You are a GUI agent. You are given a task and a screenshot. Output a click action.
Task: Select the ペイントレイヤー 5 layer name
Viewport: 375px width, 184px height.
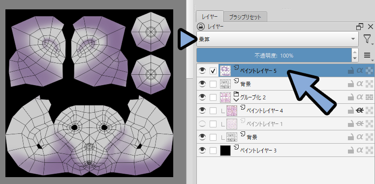pyautogui.click(x=258, y=71)
